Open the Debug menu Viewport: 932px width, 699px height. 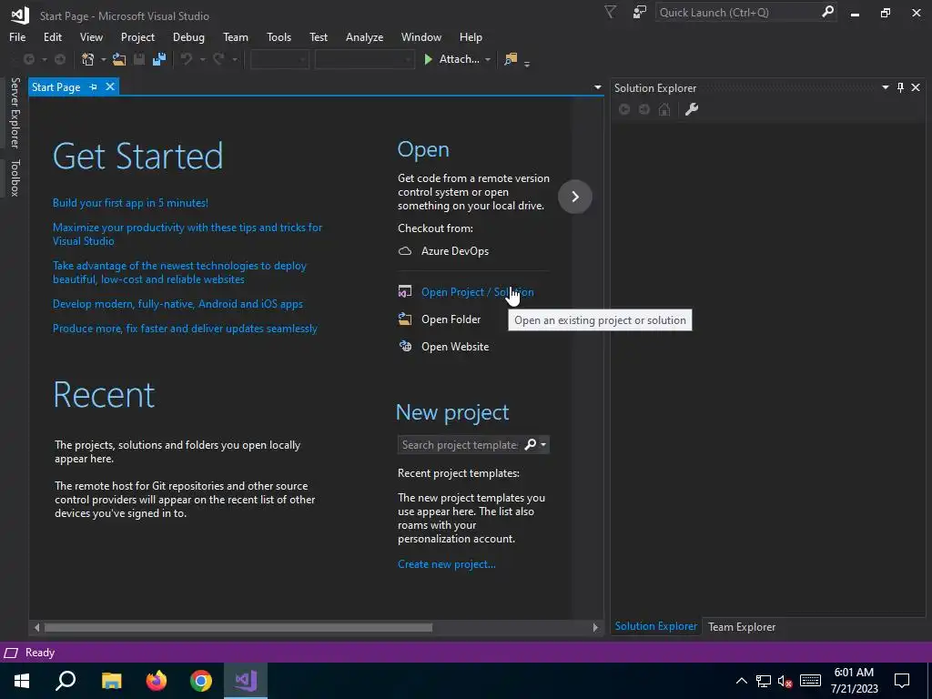pos(188,36)
